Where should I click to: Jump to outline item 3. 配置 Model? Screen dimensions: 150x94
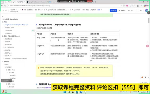pyautogui.click(x=8, y=44)
